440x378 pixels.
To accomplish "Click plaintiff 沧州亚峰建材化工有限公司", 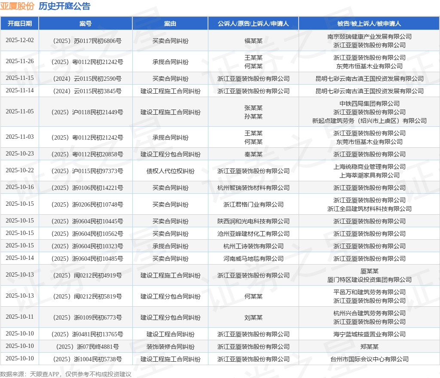I will [x=254, y=234].
